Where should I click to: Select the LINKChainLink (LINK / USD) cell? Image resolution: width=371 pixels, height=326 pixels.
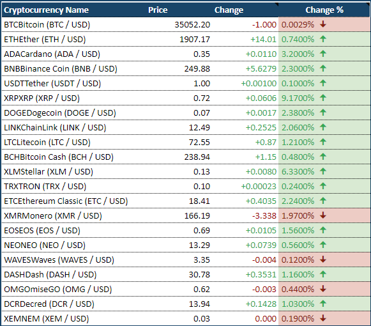tap(55, 127)
